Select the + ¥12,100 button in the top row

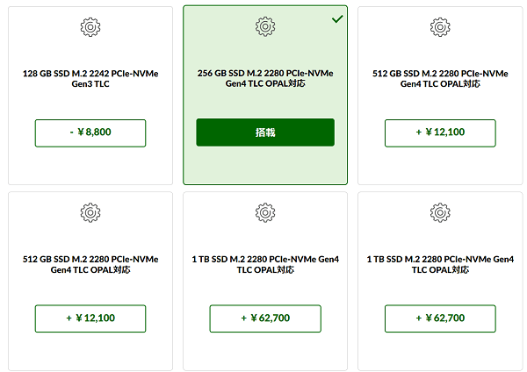pos(440,133)
